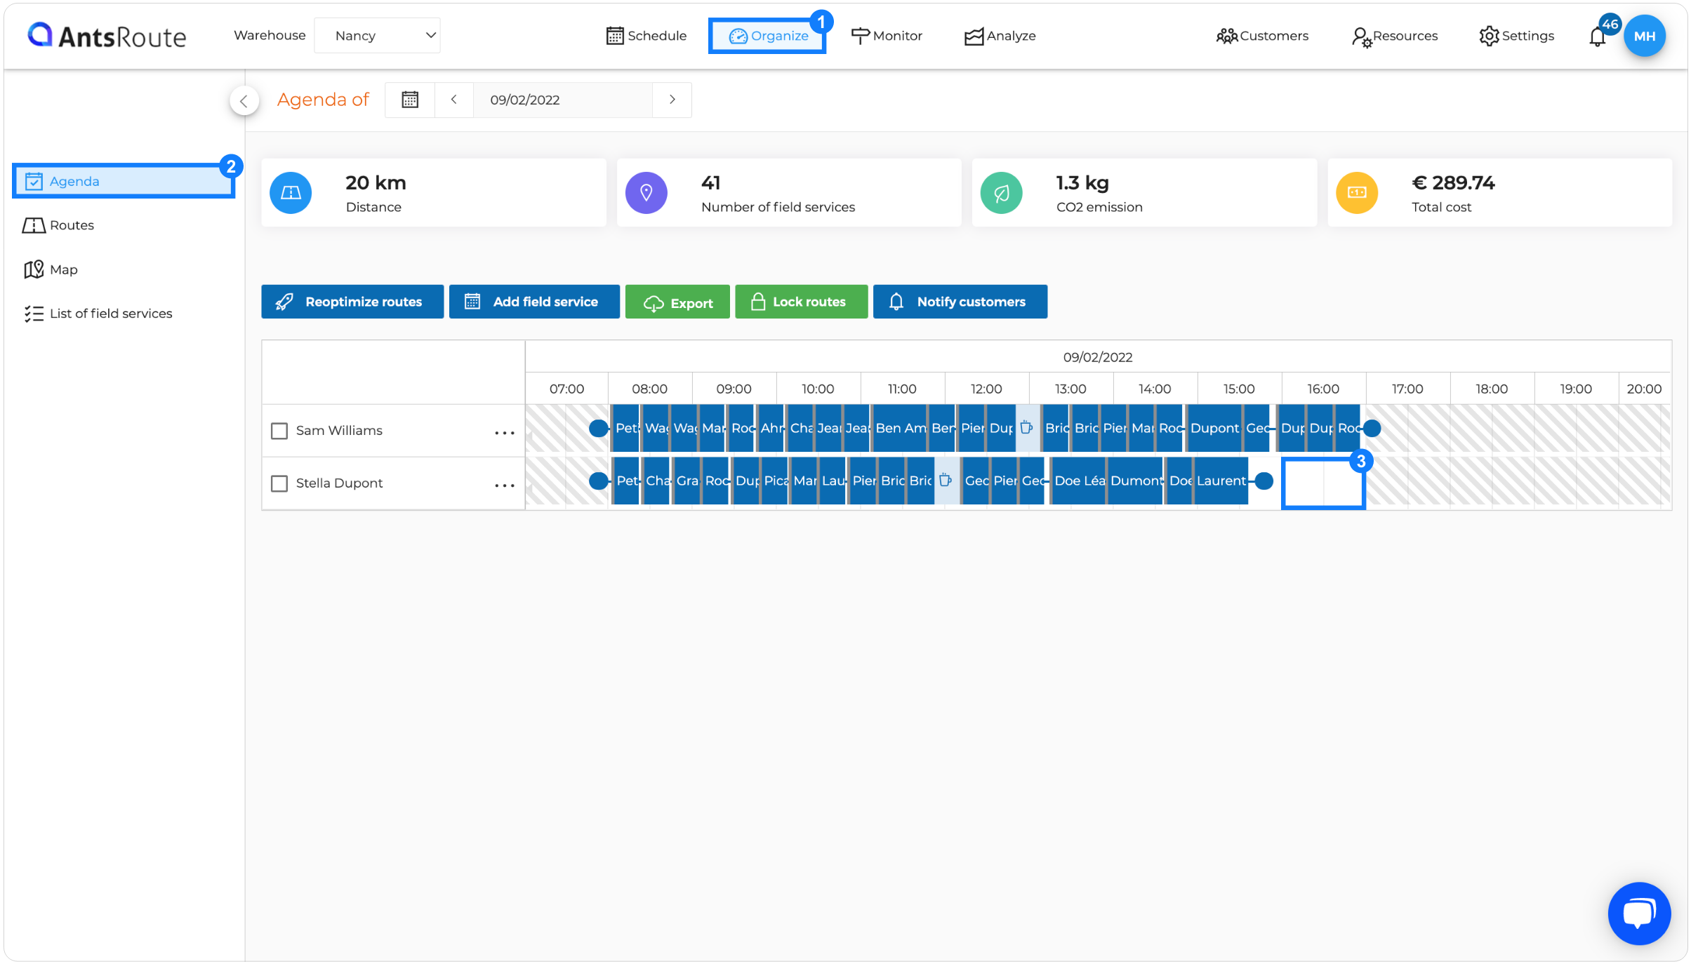The height and width of the screenshot is (964, 1691).
Task: Open Resources section
Action: pos(1395,36)
